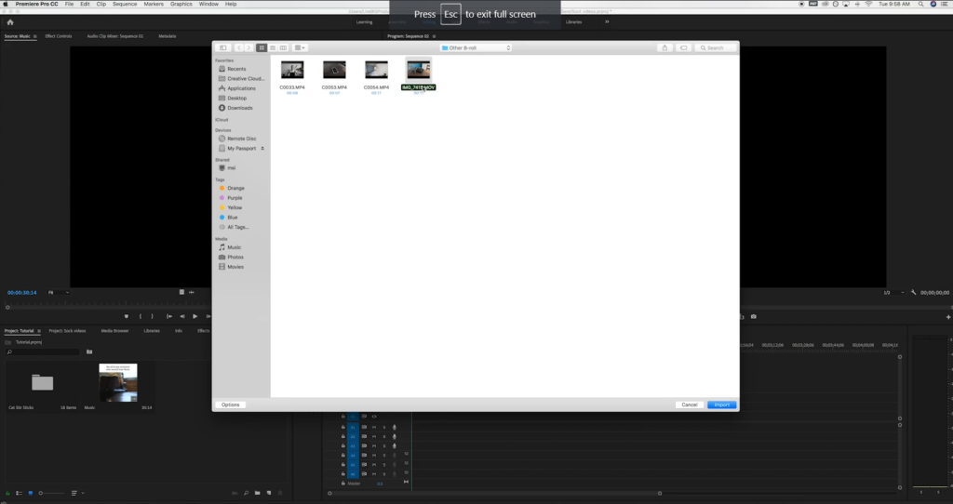This screenshot has height=504, width=953.
Task: Open Downloads in the sidebar
Action: coord(235,108)
